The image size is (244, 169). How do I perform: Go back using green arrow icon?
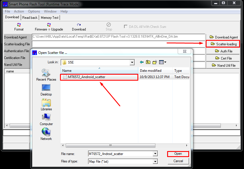[142, 62]
